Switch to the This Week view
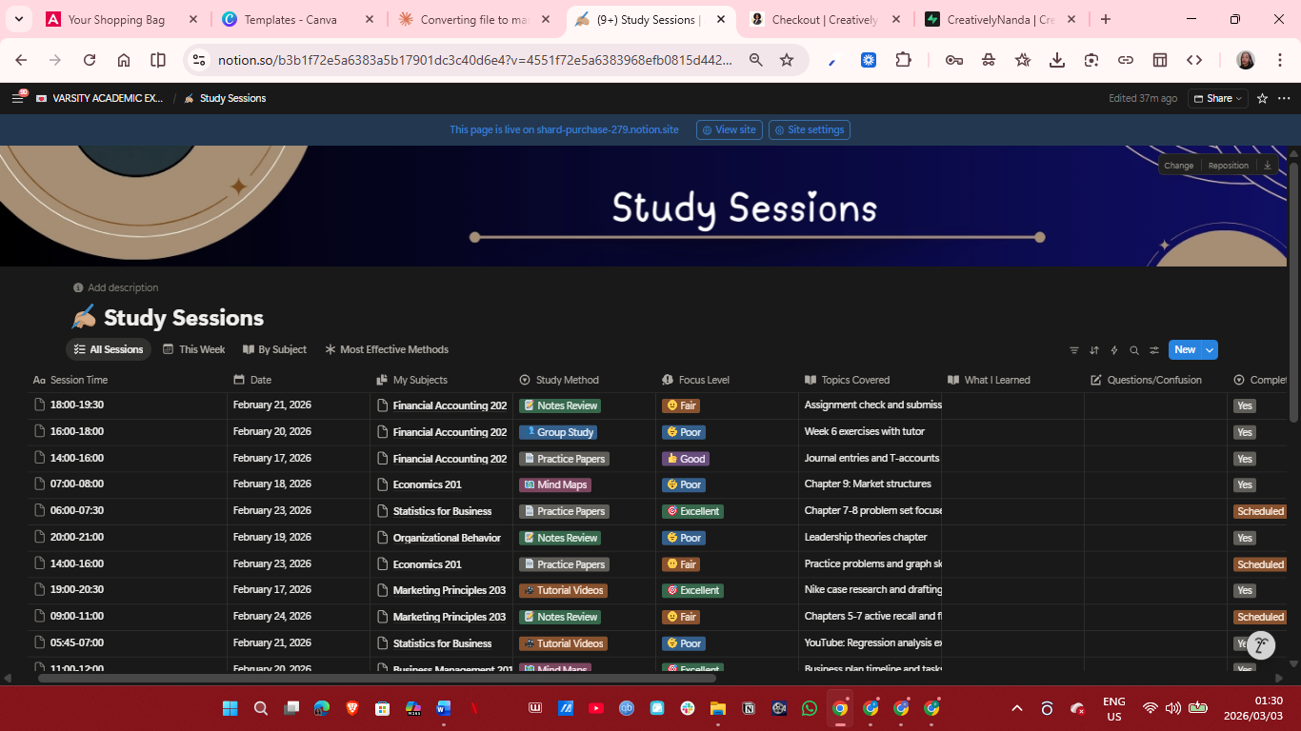This screenshot has height=731, width=1301. click(193, 349)
